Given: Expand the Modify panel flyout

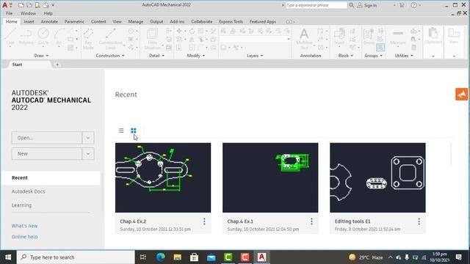Looking at the screenshot, I should [196, 56].
